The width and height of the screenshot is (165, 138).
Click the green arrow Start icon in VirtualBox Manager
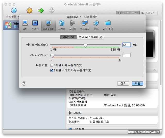click(41, 10)
